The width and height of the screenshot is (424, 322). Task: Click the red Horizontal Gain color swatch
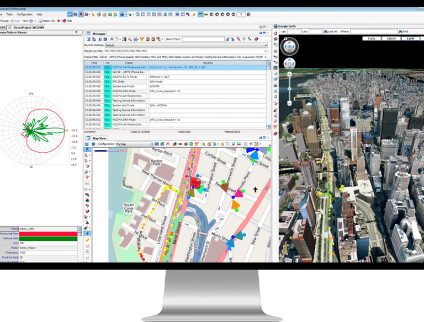pyautogui.click(x=48, y=234)
